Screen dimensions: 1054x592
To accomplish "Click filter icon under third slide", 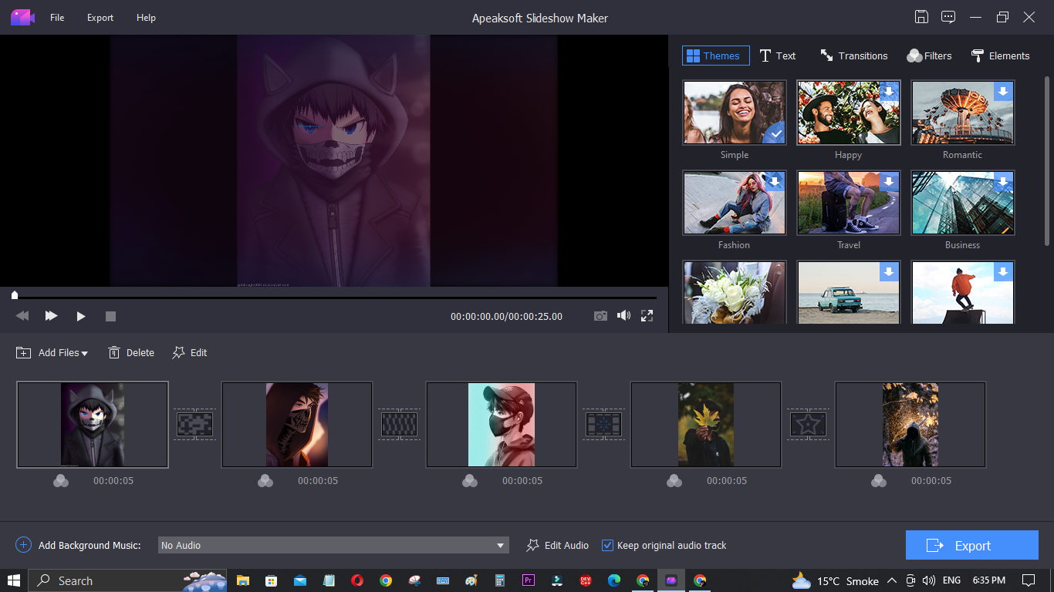I will (470, 481).
